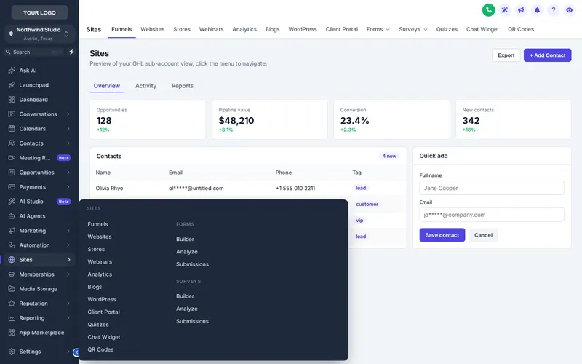
Task: Click the Conversations chat icon
Action: (12, 114)
